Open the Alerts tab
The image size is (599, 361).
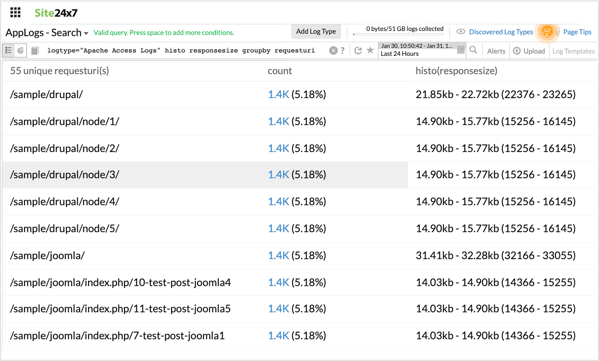496,51
